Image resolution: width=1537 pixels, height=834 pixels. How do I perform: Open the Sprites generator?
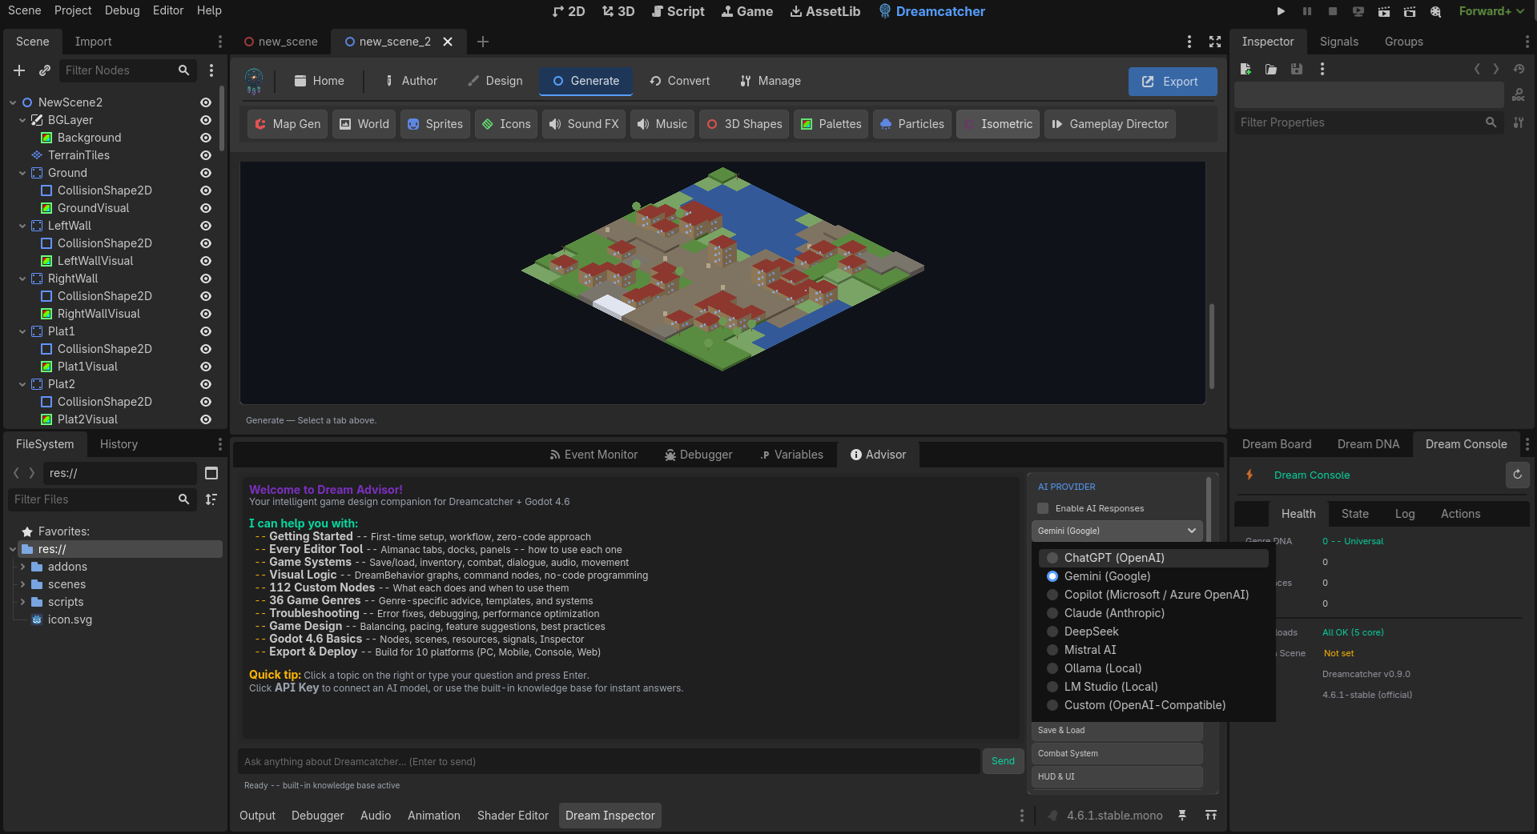click(435, 124)
